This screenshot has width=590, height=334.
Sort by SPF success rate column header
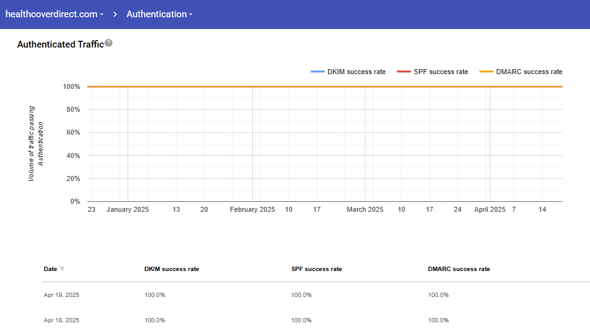[316, 269]
